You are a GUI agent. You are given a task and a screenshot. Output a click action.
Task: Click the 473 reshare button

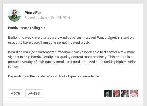pyautogui.click(x=34, y=93)
